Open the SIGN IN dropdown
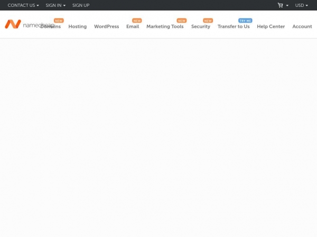This screenshot has width=317, height=237. click(55, 5)
